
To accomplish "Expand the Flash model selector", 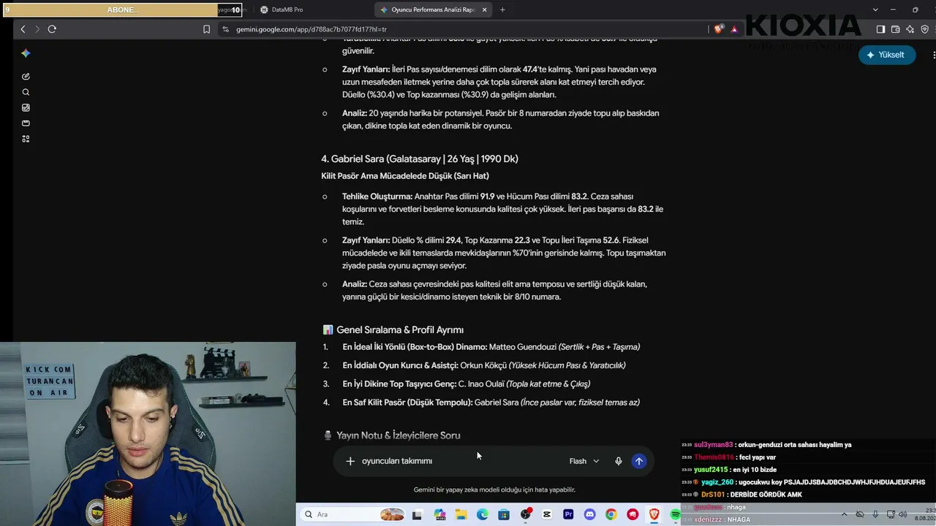I will (x=584, y=461).
